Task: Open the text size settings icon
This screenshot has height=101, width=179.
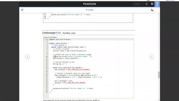Action: pos(152,10)
